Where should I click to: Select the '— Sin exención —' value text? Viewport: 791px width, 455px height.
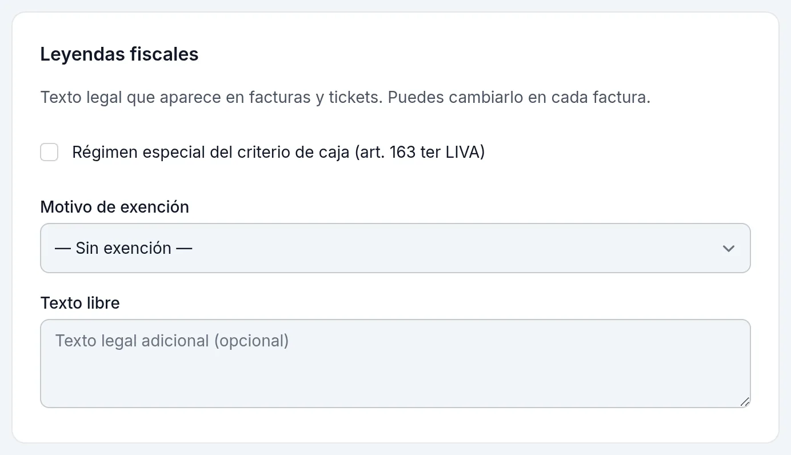[123, 248]
